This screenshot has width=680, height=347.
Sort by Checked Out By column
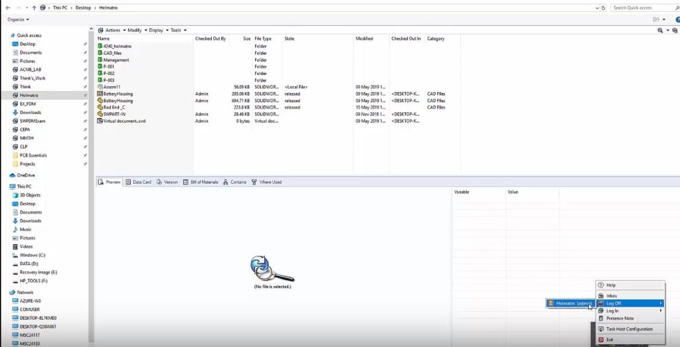[211, 38]
